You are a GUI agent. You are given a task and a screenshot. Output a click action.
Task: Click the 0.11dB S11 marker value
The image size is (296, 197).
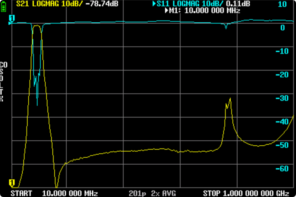[238, 4]
